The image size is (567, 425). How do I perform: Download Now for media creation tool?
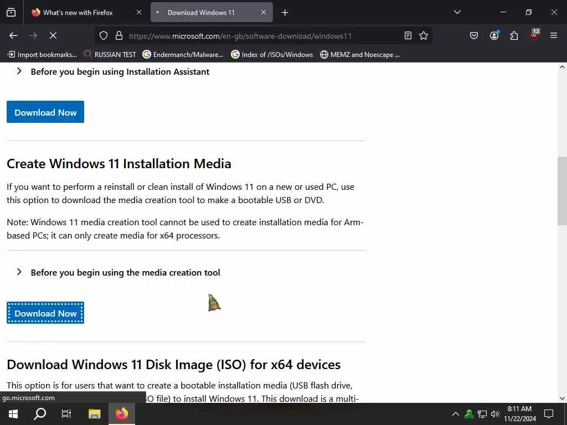coord(45,313)
